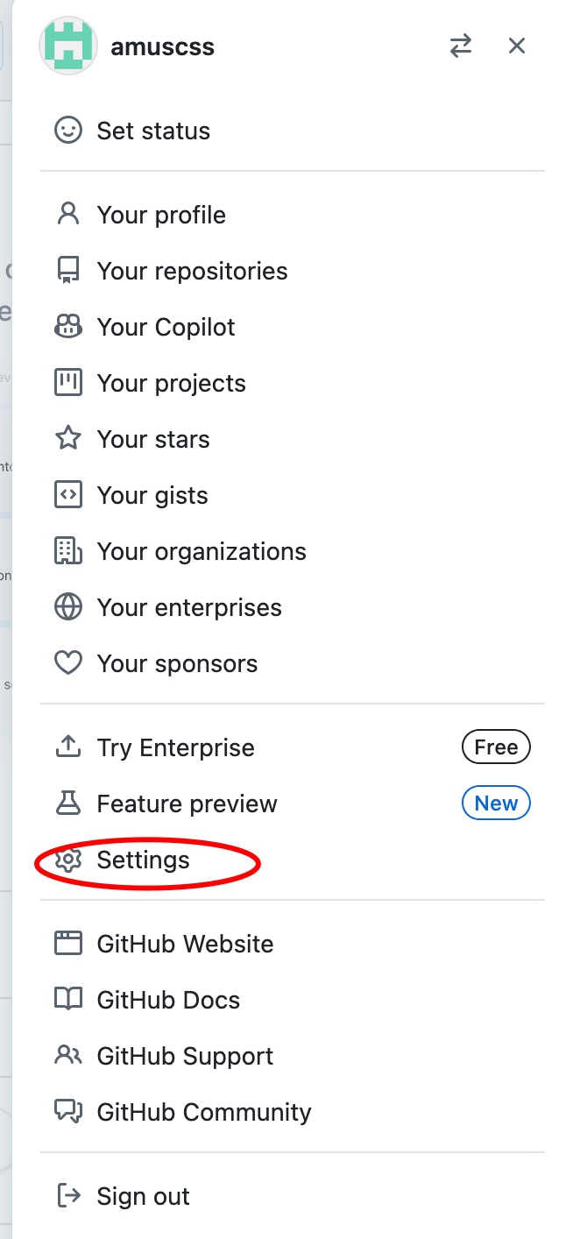The width and height of the screenshot is (573, 1239).
Task: Click the repository icon beside Your repositories
Action: pyautogui.click(x=67, y=271)
